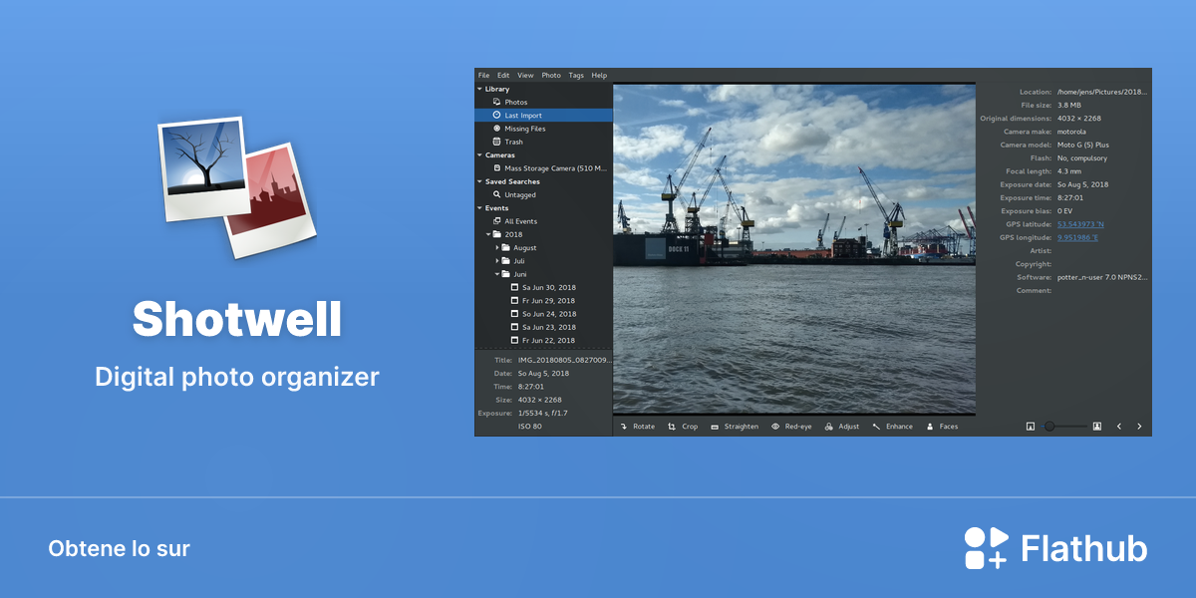
Task: Choose the Red-eye reduction tool
Action: pos(791,427)
